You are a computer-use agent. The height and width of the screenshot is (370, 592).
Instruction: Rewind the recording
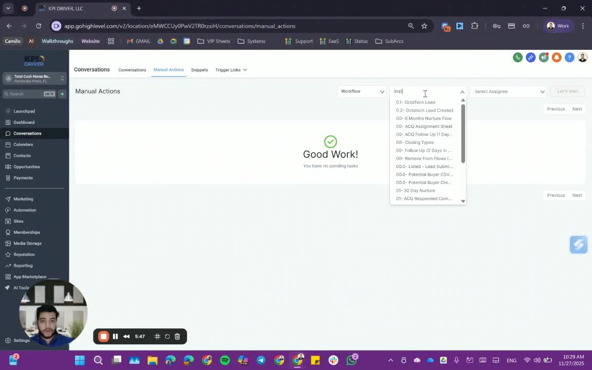point(126,337)
